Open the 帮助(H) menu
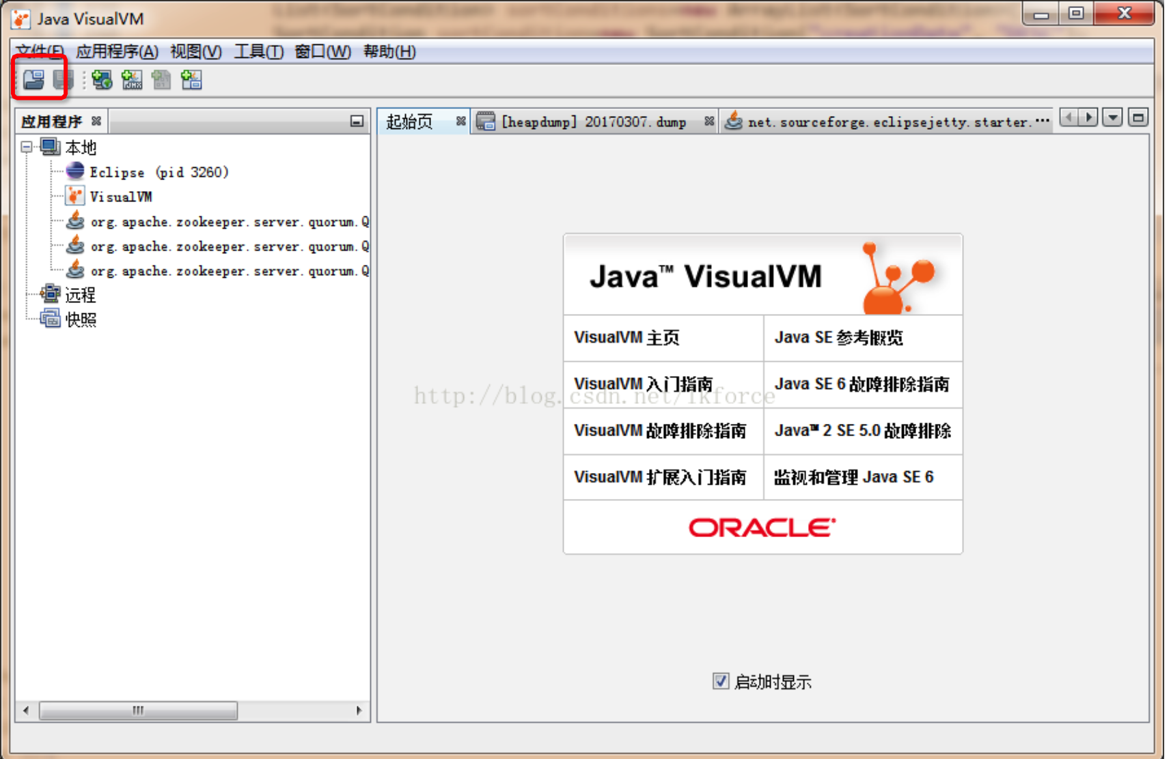The image size is (1171, 759). coord(389,51)
